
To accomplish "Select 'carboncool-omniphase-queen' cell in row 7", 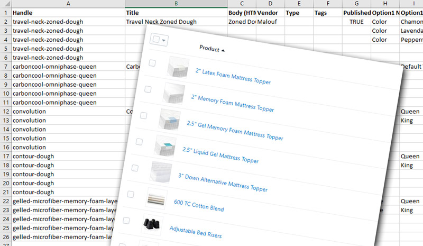I will tap(68, 67).
